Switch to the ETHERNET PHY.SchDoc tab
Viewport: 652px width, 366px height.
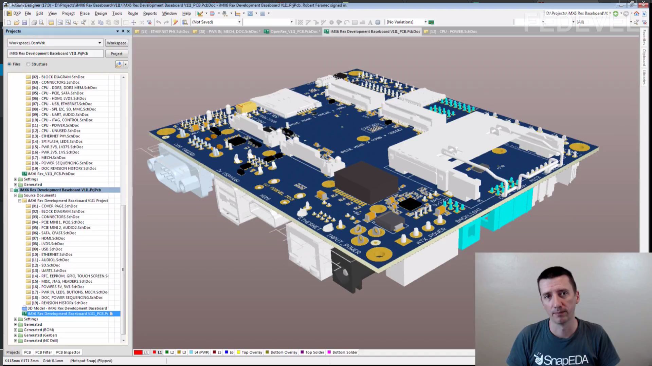(x=165, y=32)
